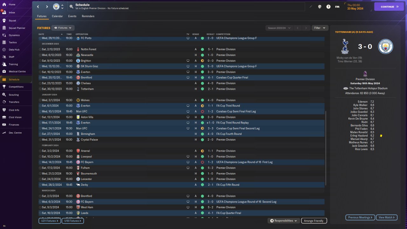Click the Chelsea club badge in fixtures
Screen dimensions: 407x229
coord(78,83)
